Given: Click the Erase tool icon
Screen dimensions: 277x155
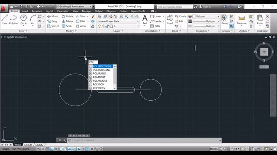Looking at the screenshot, I should 93,16.
